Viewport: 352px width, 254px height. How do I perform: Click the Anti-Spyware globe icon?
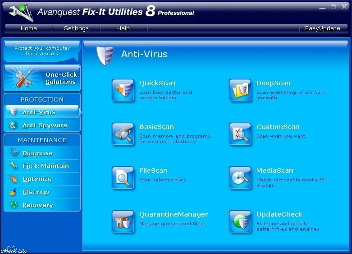tap(13, 125)
